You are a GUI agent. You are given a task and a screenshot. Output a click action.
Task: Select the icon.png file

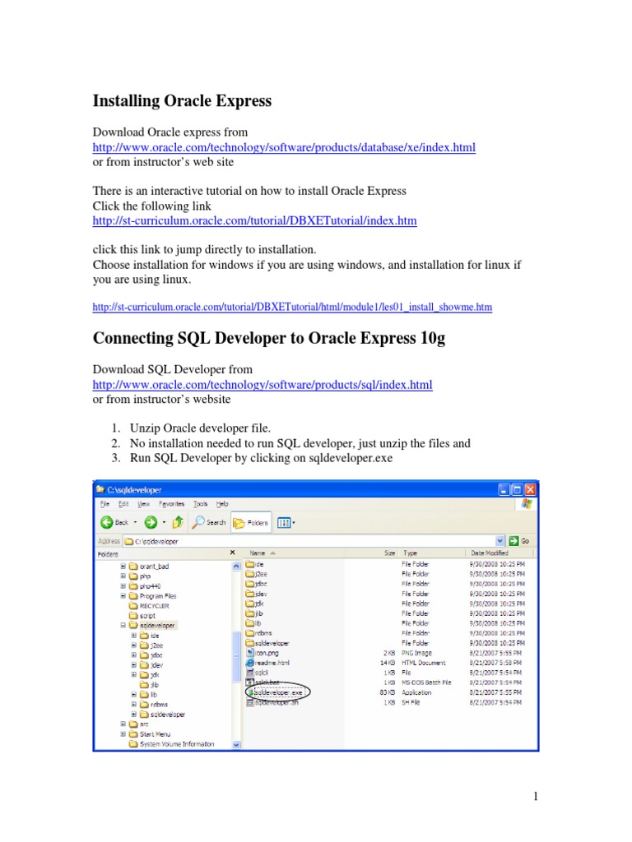click(x=263, y=653)
